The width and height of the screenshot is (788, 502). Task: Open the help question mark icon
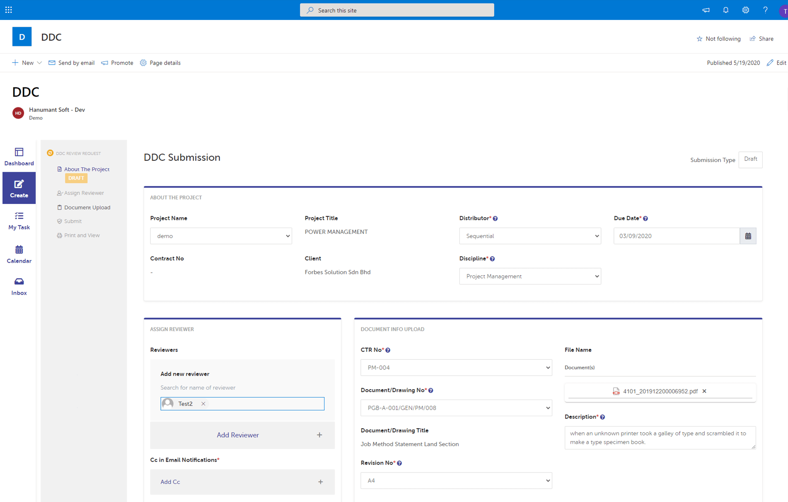pos(765,10)
